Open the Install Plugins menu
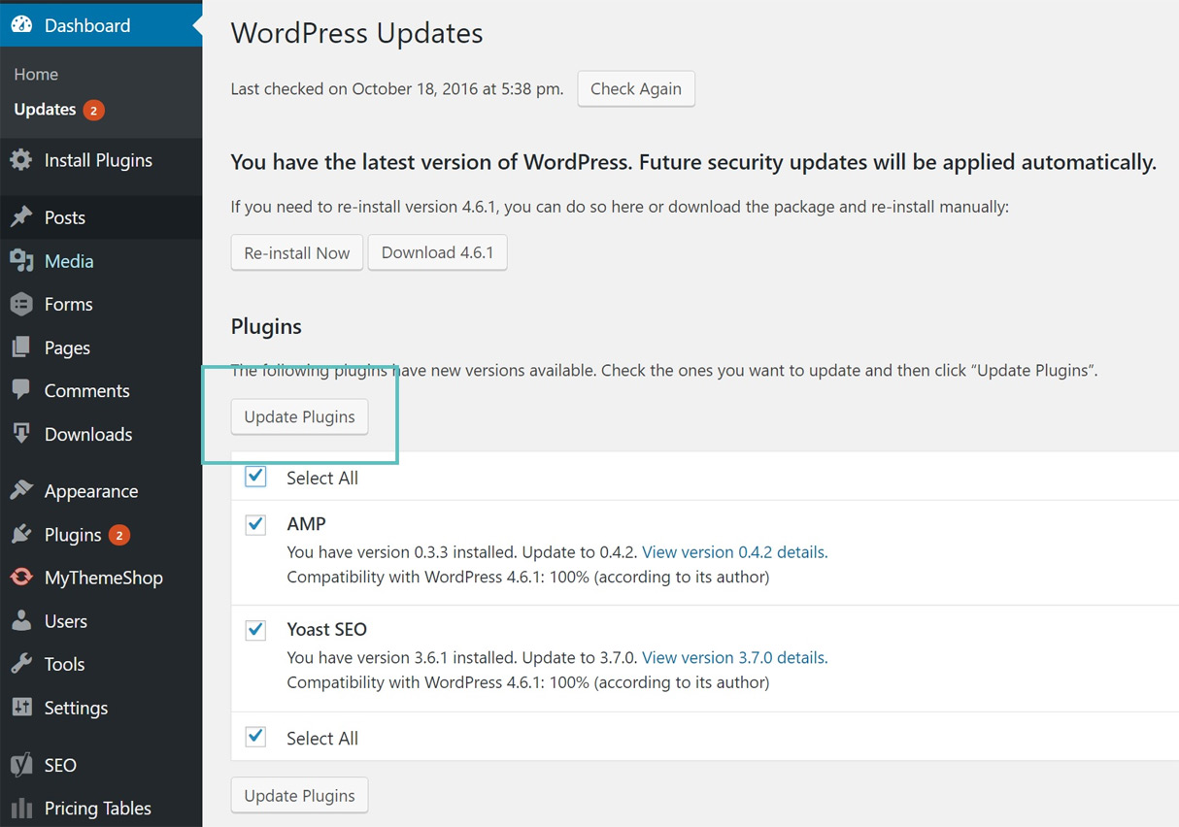The image size is (1179, 827). click(x=101, y=160)
